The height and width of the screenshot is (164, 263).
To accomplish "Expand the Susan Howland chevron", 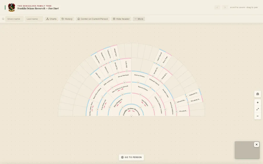I will (x=124, y=82).
